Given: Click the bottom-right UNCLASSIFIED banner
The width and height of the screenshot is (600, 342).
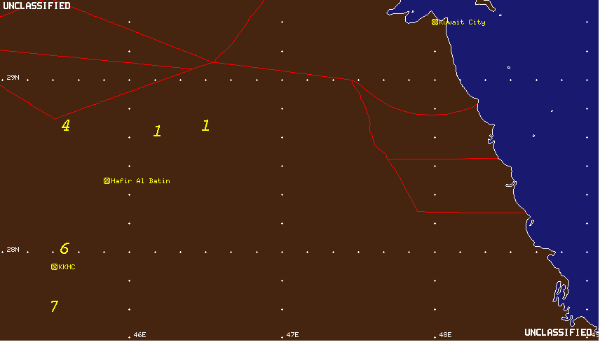Looking at the screenshot, I should point(557,332).
